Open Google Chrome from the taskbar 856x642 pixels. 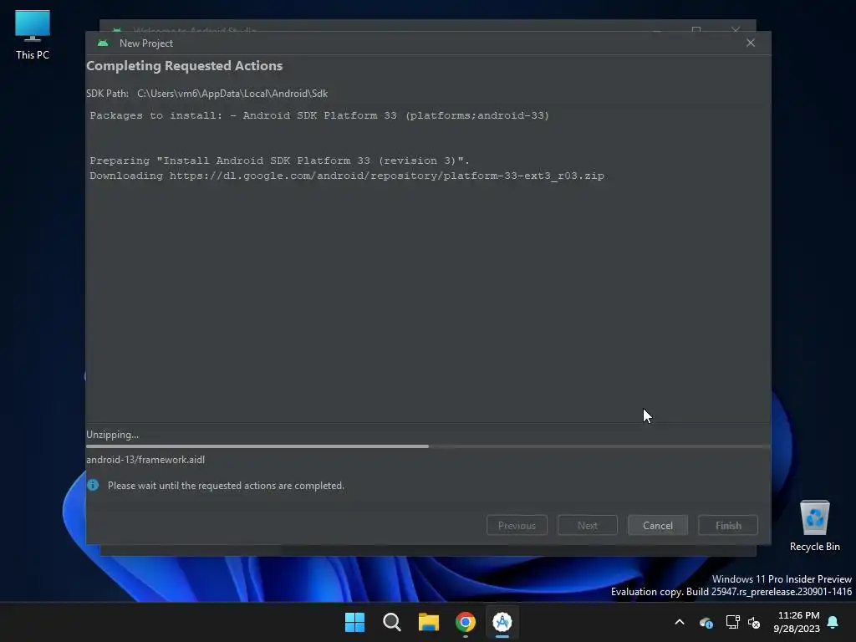pos(465,622)
